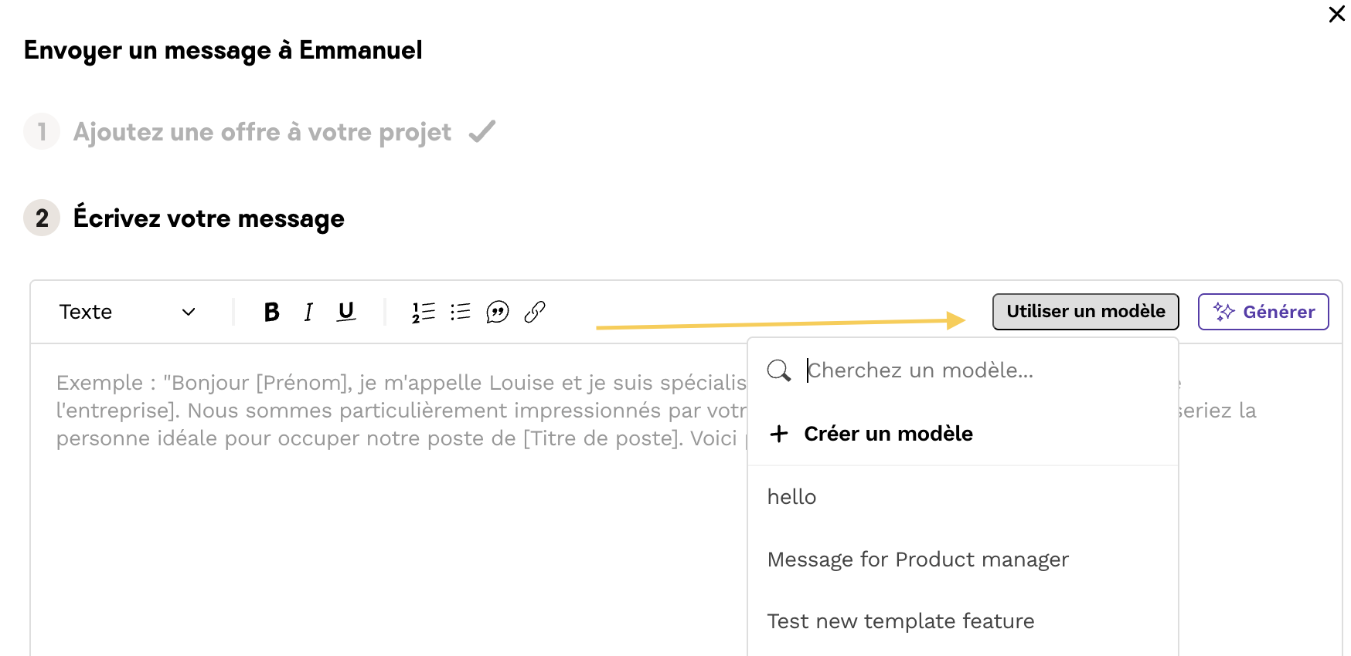This screenshot has height=656, width=1351.
Task: Add a hyperlink with link icon
Action: [x=535, y=312]
